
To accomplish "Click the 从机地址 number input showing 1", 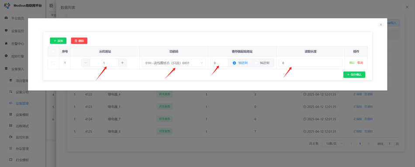I will (104, 63).
